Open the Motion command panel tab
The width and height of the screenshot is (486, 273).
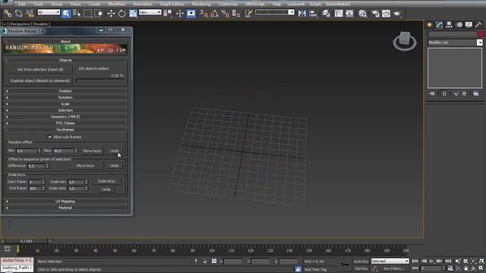pos(459,25)
